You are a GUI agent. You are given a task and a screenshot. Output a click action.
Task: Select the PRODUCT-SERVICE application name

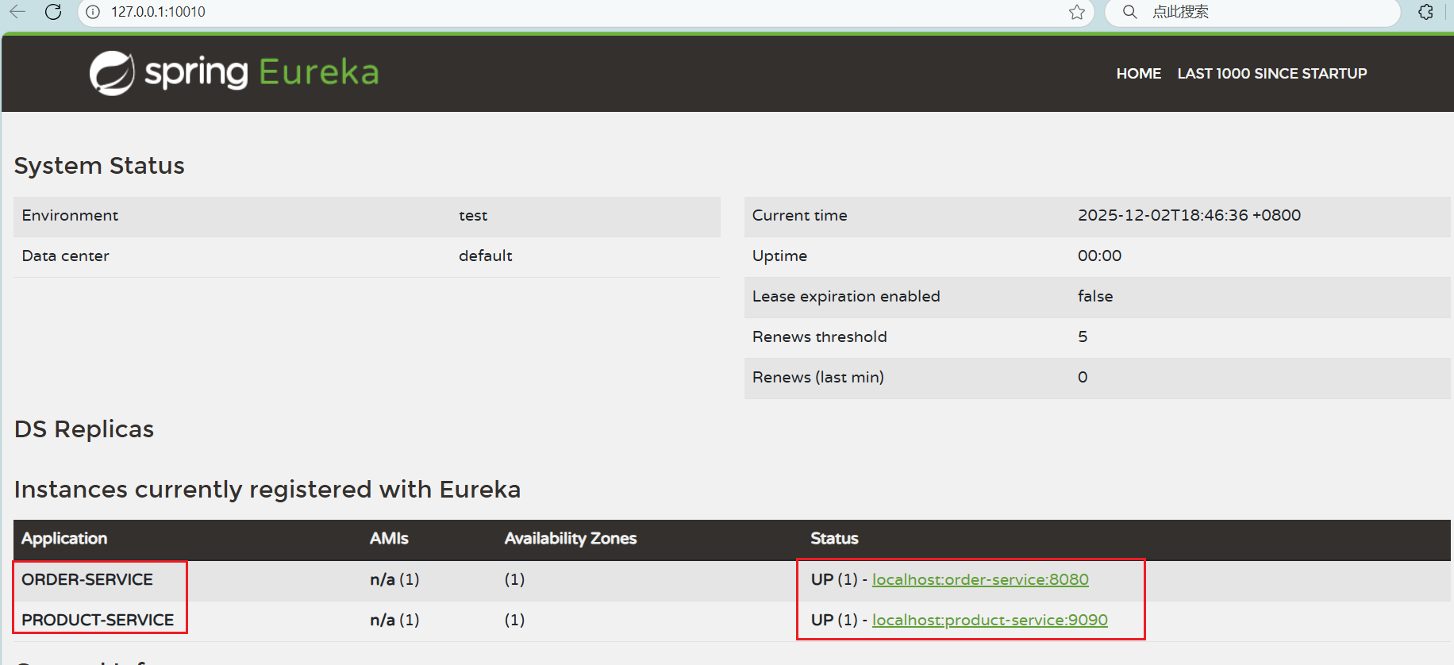tap(98, 620)
